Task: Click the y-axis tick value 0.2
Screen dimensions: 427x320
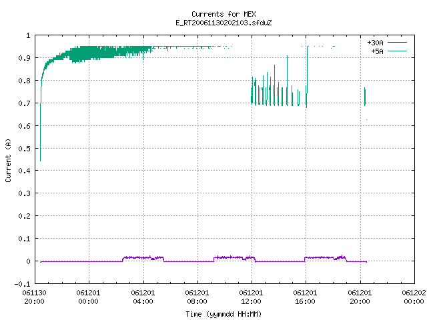Action: click(x=24, y=216)
